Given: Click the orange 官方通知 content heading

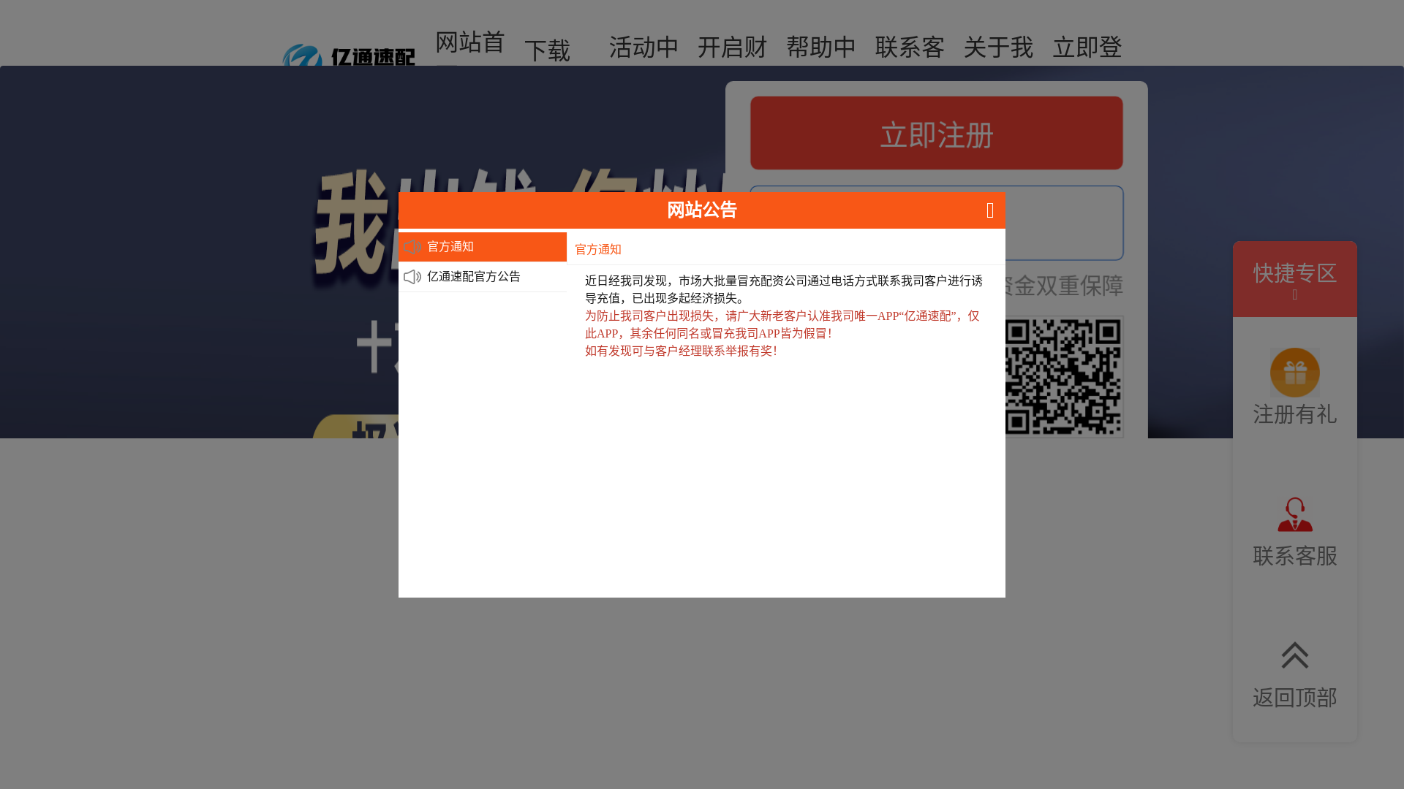Looking at the screenshot, I should (x=598, y=250).
